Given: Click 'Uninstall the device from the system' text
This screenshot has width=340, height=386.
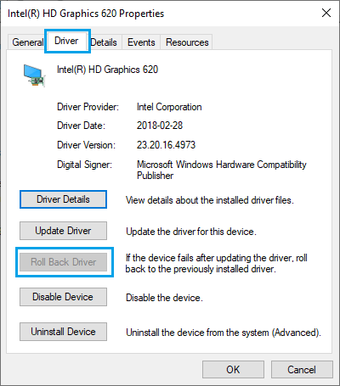Looking at the screenshot, I should [224, 333].
